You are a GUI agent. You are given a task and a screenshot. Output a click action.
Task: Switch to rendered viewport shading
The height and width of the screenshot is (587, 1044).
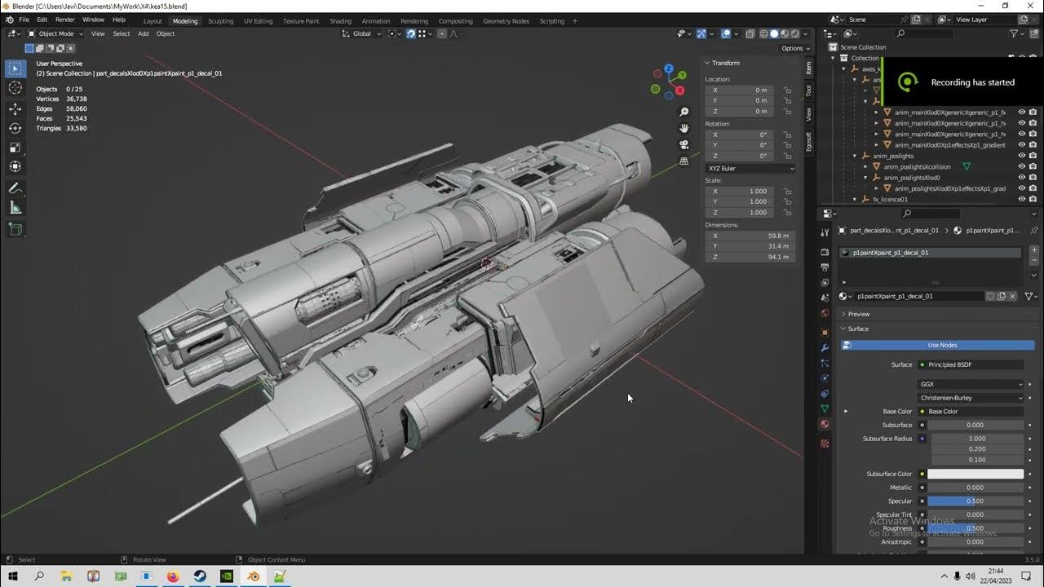coord(795,33)
